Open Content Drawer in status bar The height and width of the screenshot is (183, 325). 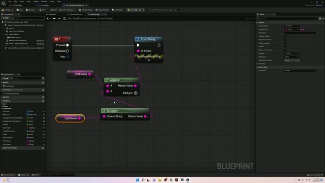click(8, 175)
